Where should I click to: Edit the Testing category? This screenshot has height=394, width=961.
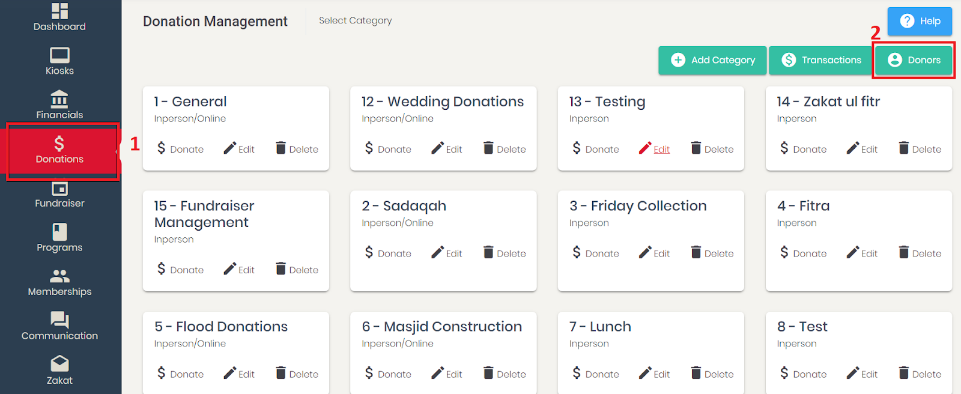[x=654, y=148]
